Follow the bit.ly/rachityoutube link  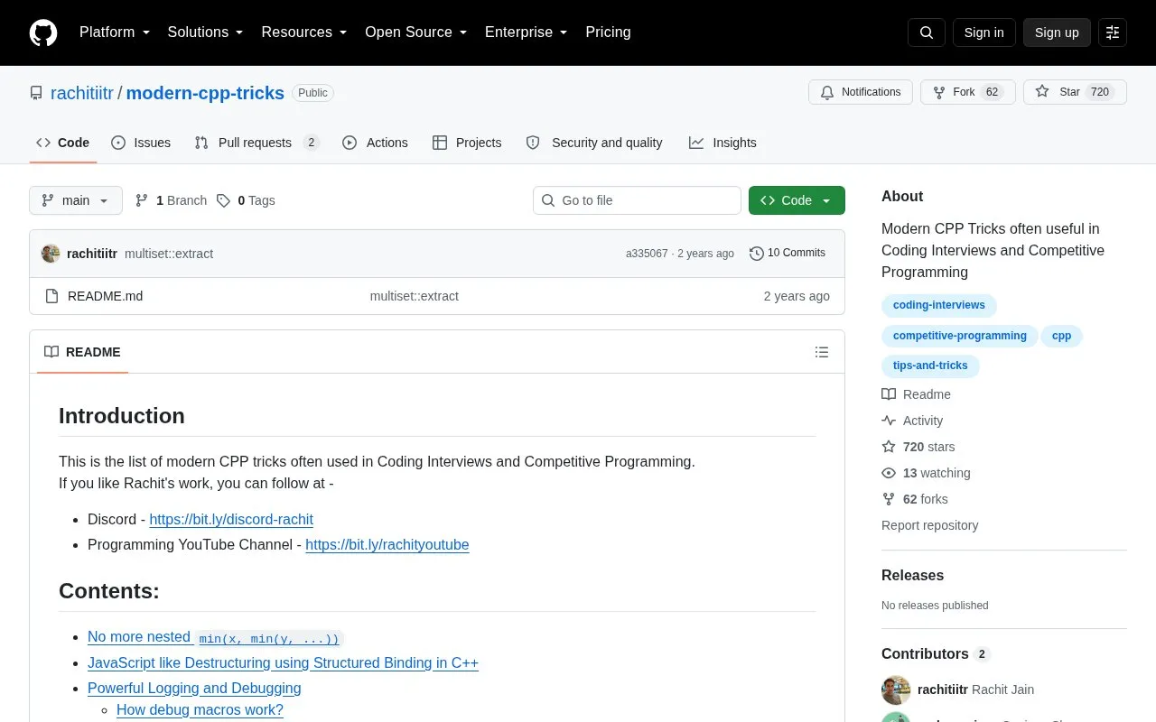[387, 544]
